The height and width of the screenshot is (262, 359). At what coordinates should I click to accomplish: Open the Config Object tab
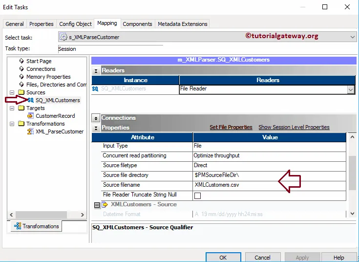pyautogui.click(x=75, y=24)
